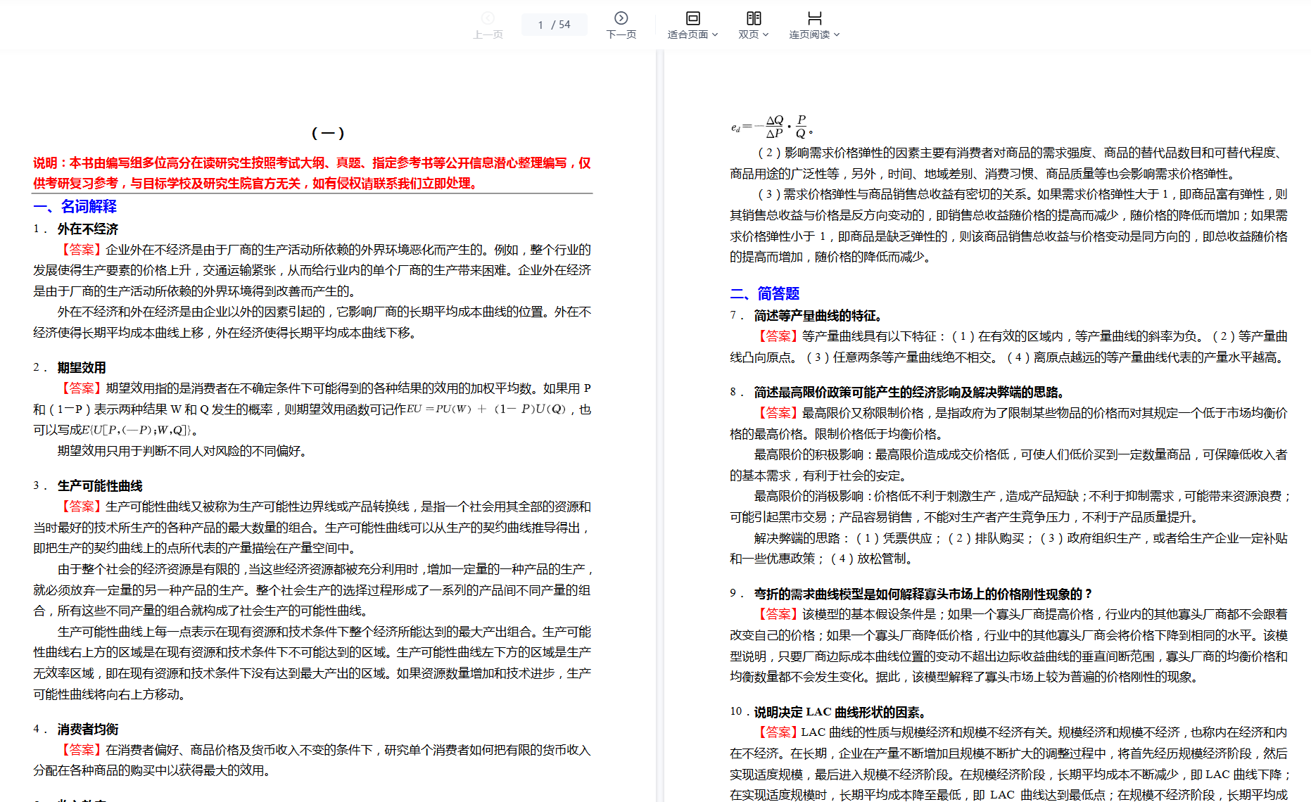Click the term heading 外在不经济

pos(88,229)
